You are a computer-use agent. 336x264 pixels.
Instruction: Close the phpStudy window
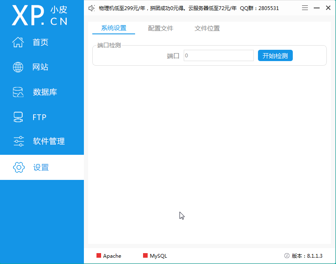[328, 8]
